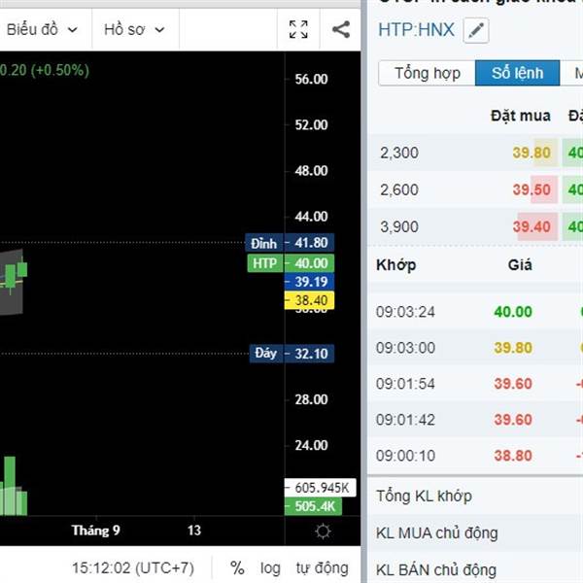Click the Khớp column header
Viewport: 583px width, 583px height.
pyautogui.click(x=396, y=265)
